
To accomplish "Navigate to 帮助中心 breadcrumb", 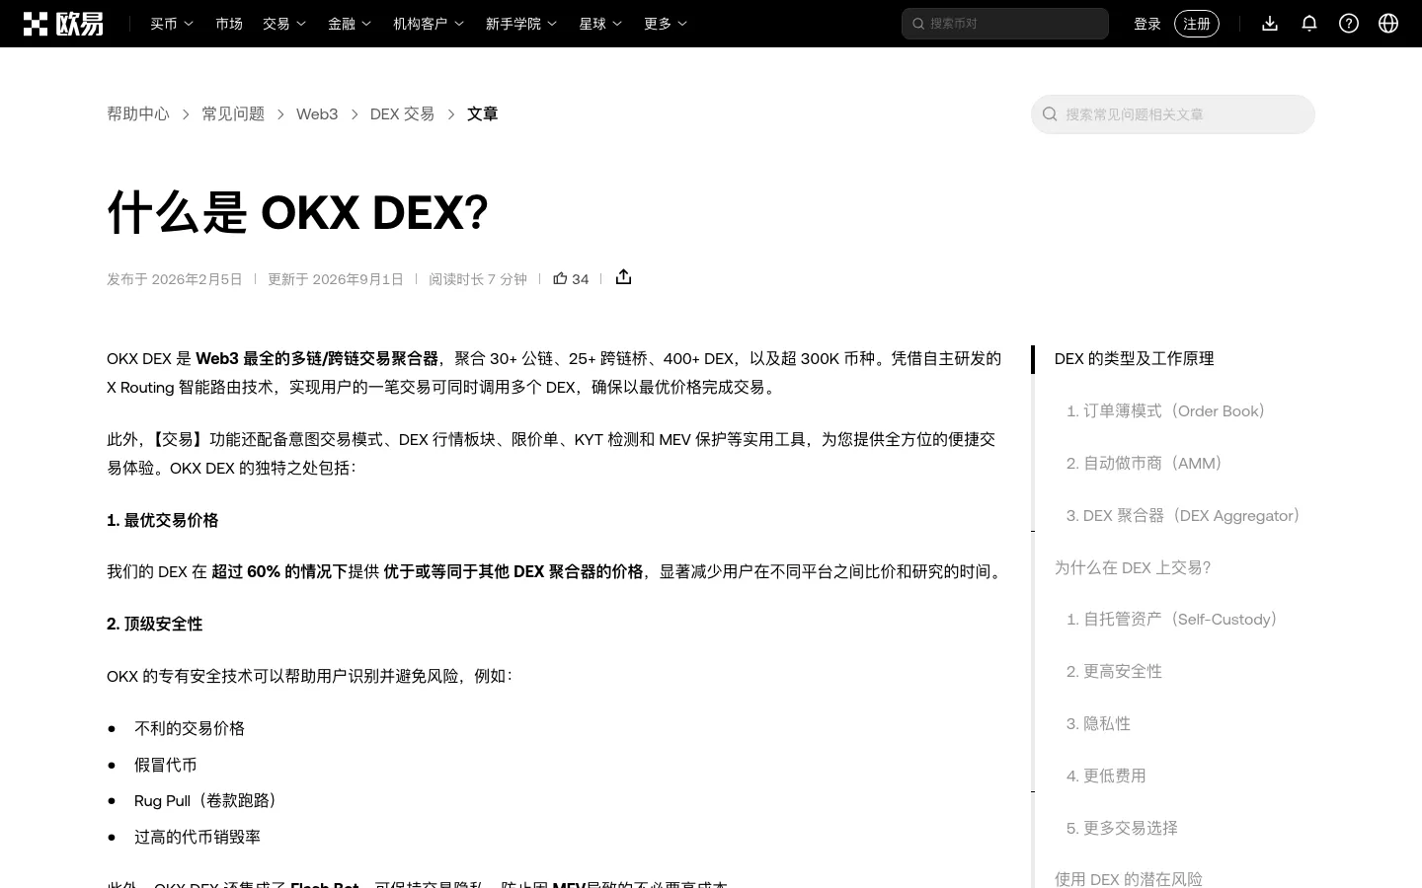I will point(138,114).
